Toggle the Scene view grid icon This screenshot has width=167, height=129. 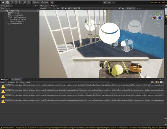[x=79, y=8]
